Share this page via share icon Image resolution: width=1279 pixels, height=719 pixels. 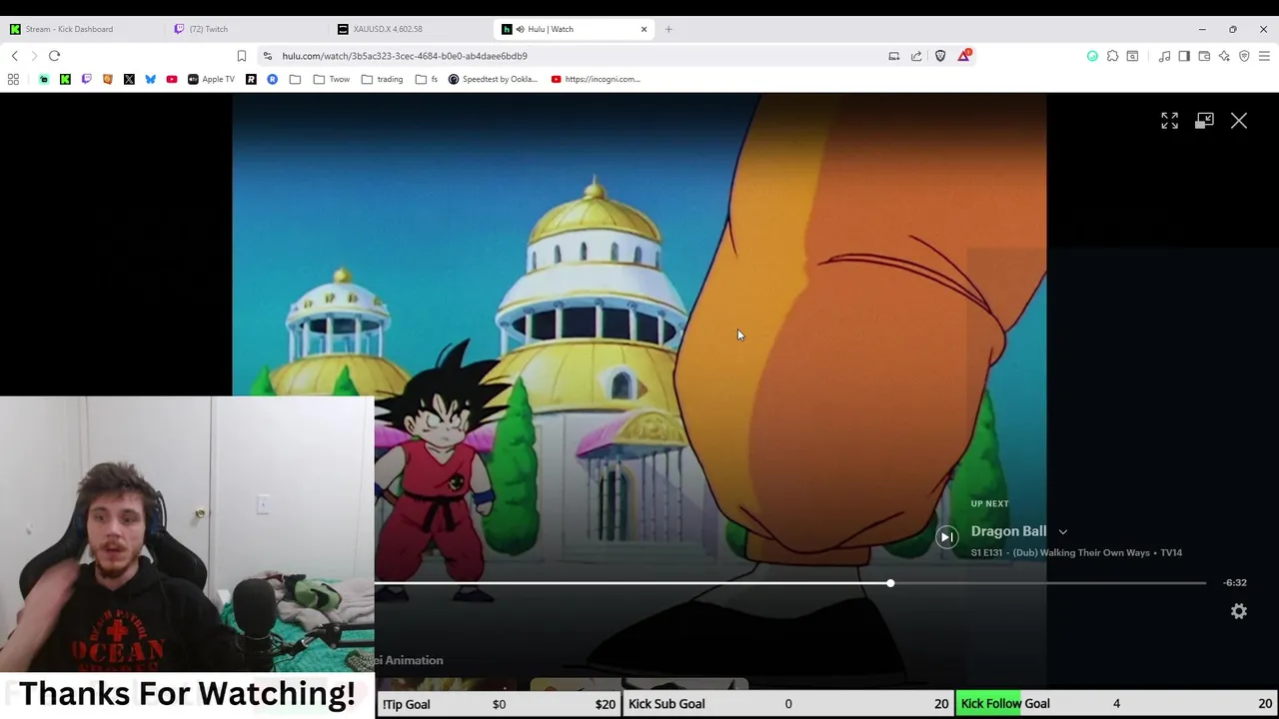(916, 56)
